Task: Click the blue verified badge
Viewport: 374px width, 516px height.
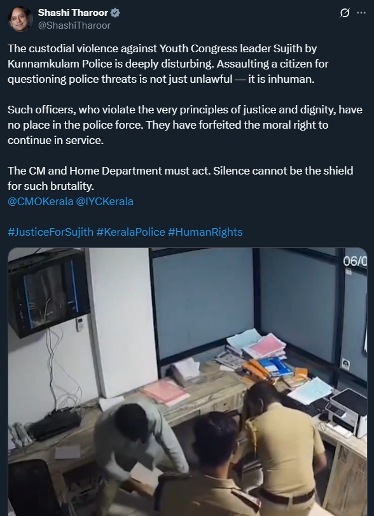Action: [x=115, y=13]
